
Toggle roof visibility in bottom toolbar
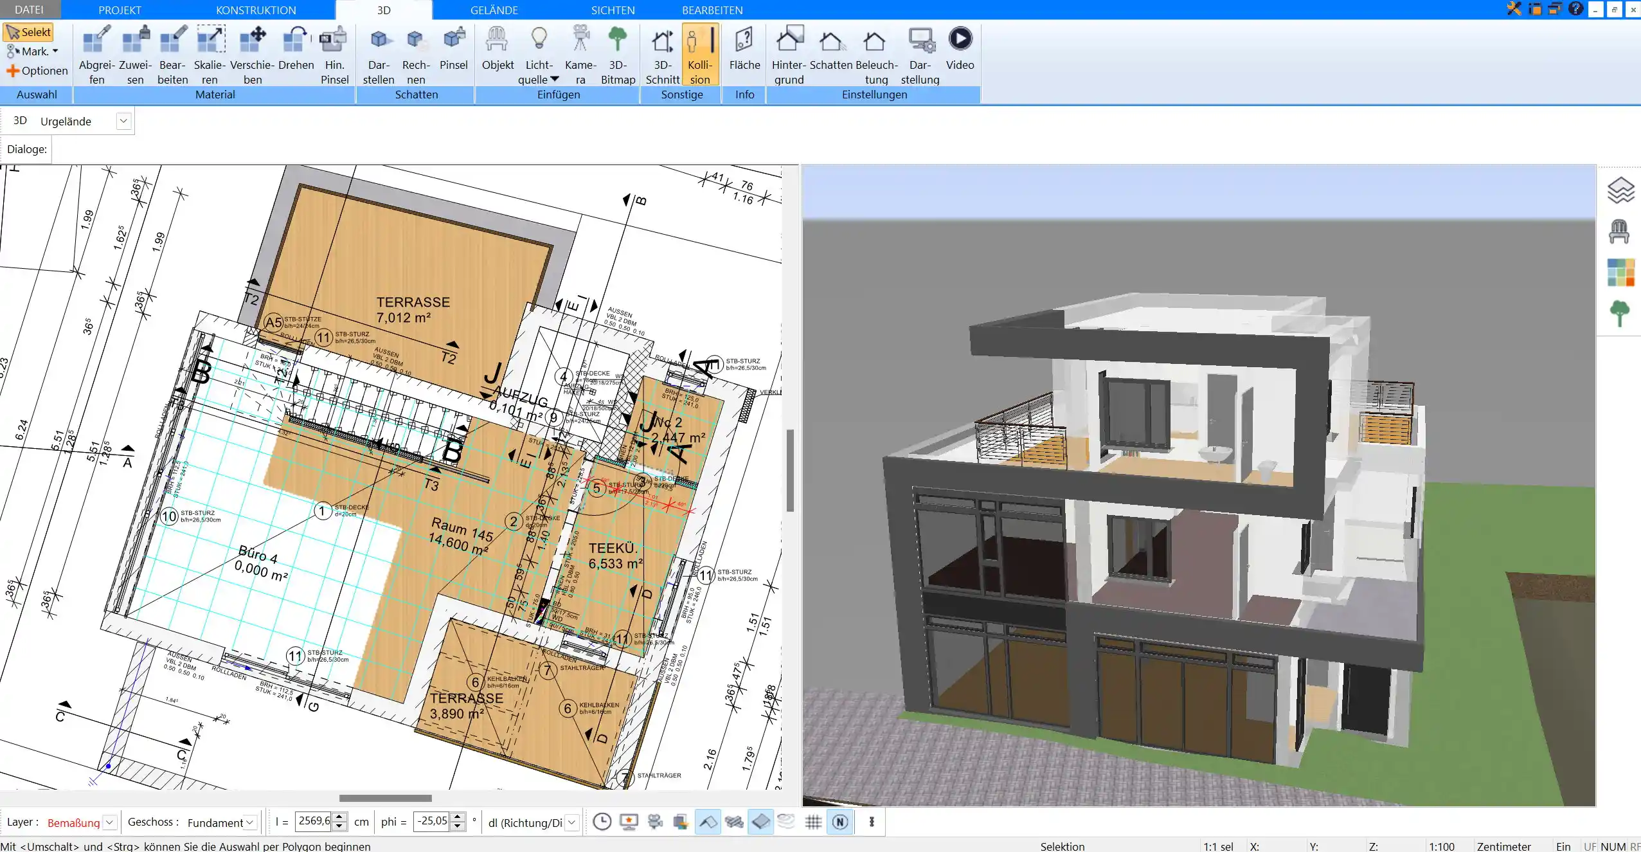click(708, 822)
